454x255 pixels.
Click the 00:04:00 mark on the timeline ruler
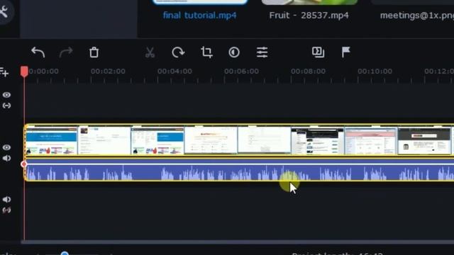pyautogui.click(x=175, y=71)
